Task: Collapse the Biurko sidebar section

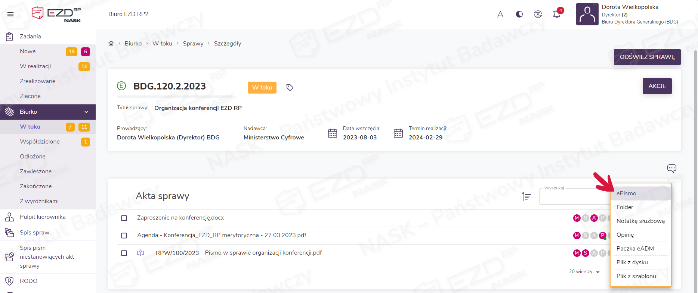Action: pyautogui.click(x=86, y=112)
